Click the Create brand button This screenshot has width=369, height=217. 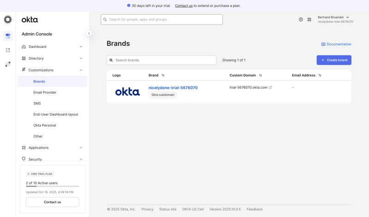tap(334, 60)
